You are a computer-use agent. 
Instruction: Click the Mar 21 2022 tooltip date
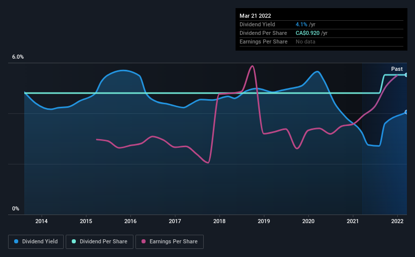[255, 16]
